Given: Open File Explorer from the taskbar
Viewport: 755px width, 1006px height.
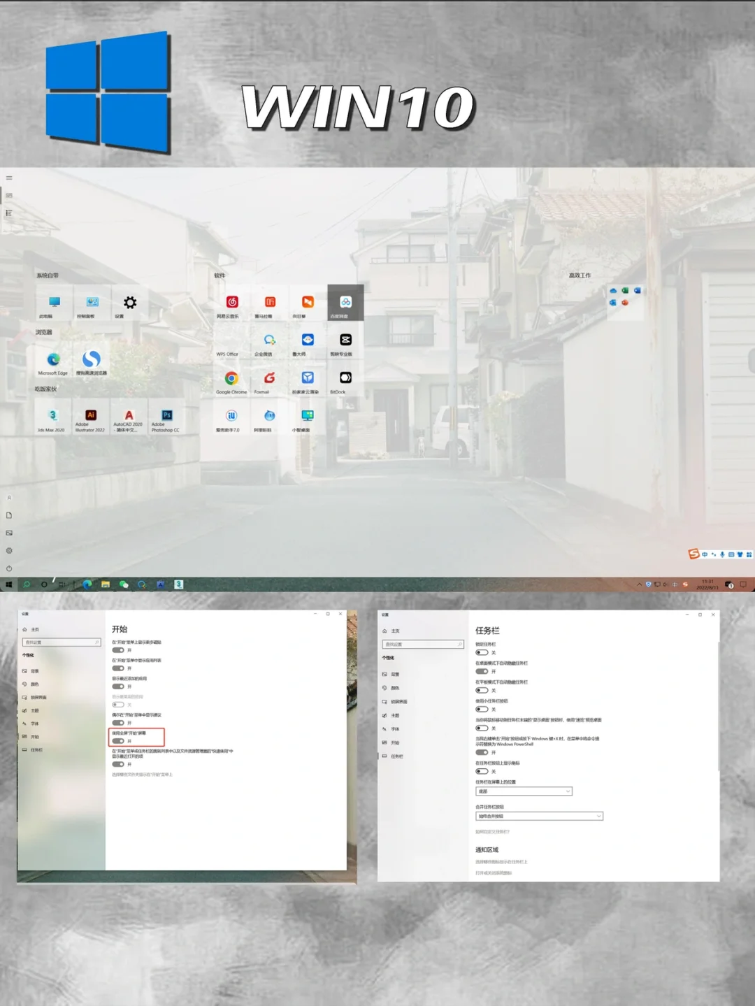Looking at the screenshot, I should [106, 584].
